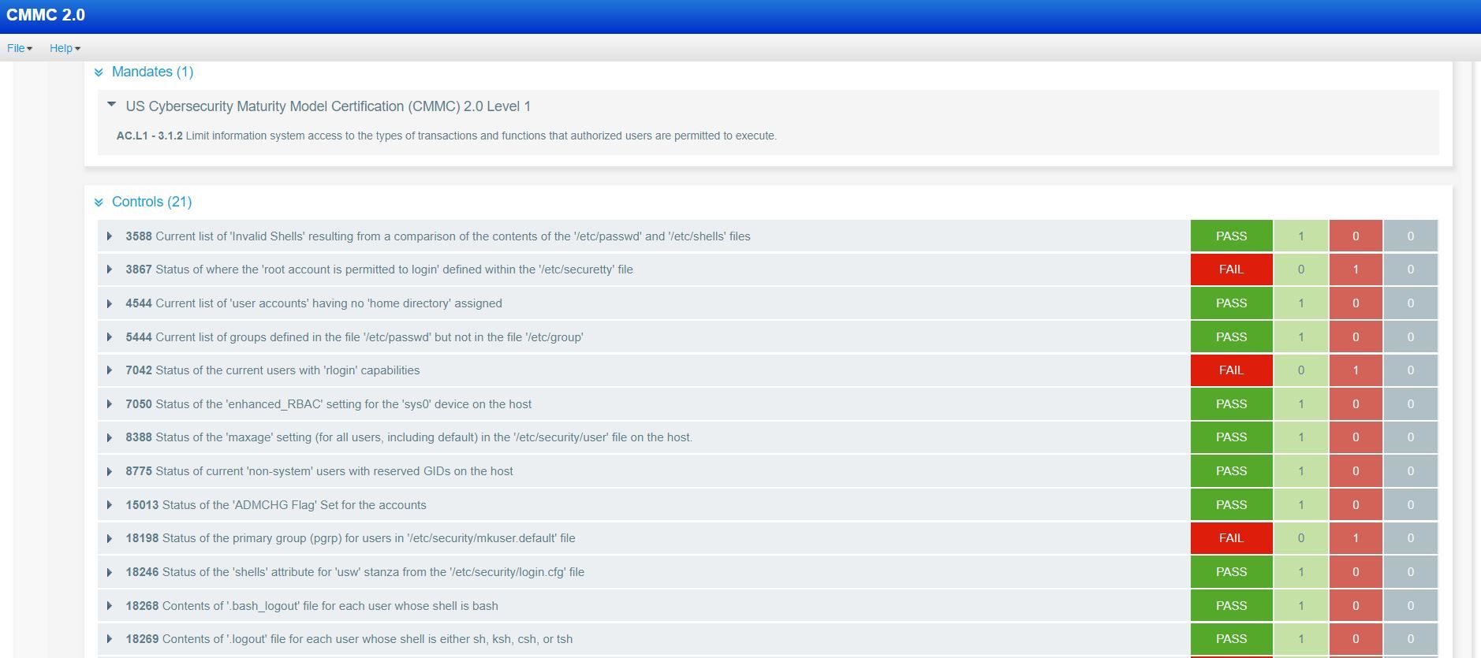Click PASS status for control 8388
This screenshot has width=1481, height=658.
(x=1231, y=437)
